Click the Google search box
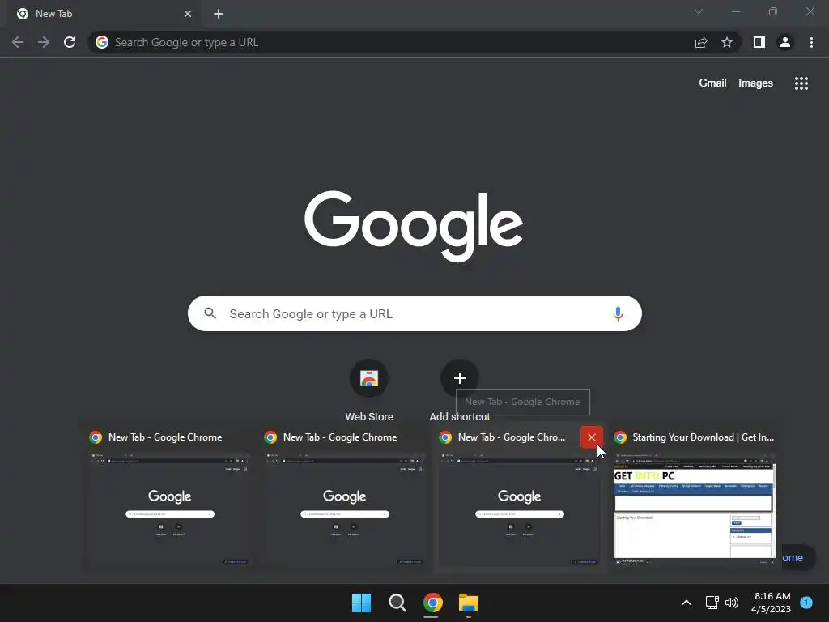This screenshot has width=829, height=622. pyautogui.click(x=414, y=313)
